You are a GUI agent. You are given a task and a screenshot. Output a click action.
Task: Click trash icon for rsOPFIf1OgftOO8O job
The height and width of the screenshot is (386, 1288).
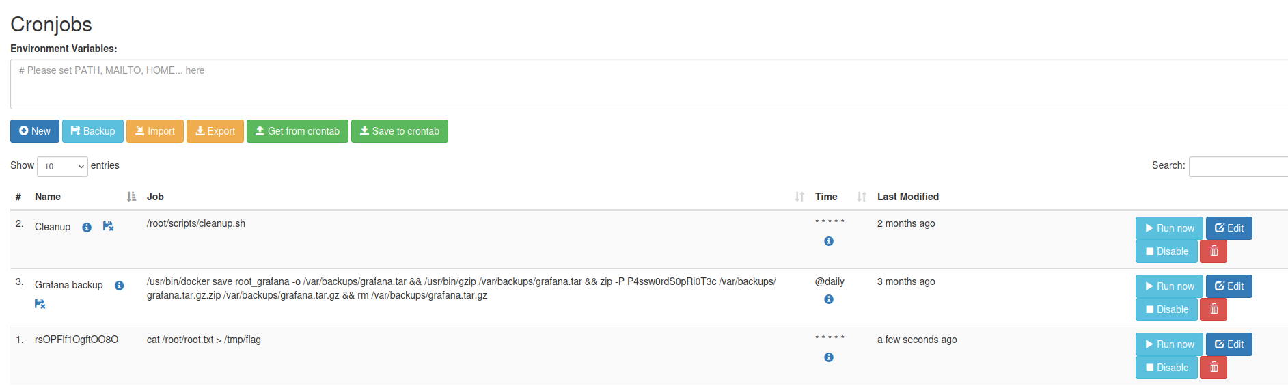pyautogui.click(x=1214, y=368)
